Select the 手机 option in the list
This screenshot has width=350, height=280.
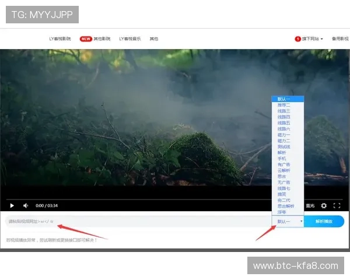(x=282, y=159)
